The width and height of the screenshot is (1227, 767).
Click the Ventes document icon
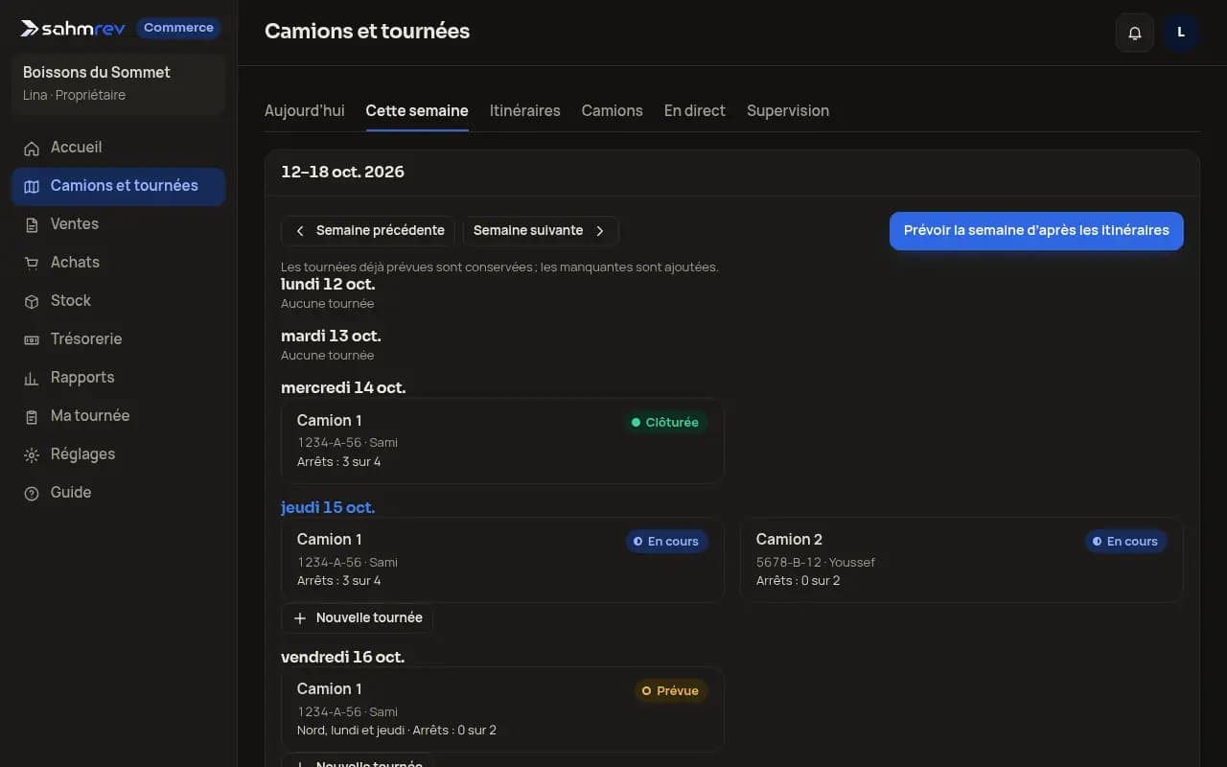32,224
